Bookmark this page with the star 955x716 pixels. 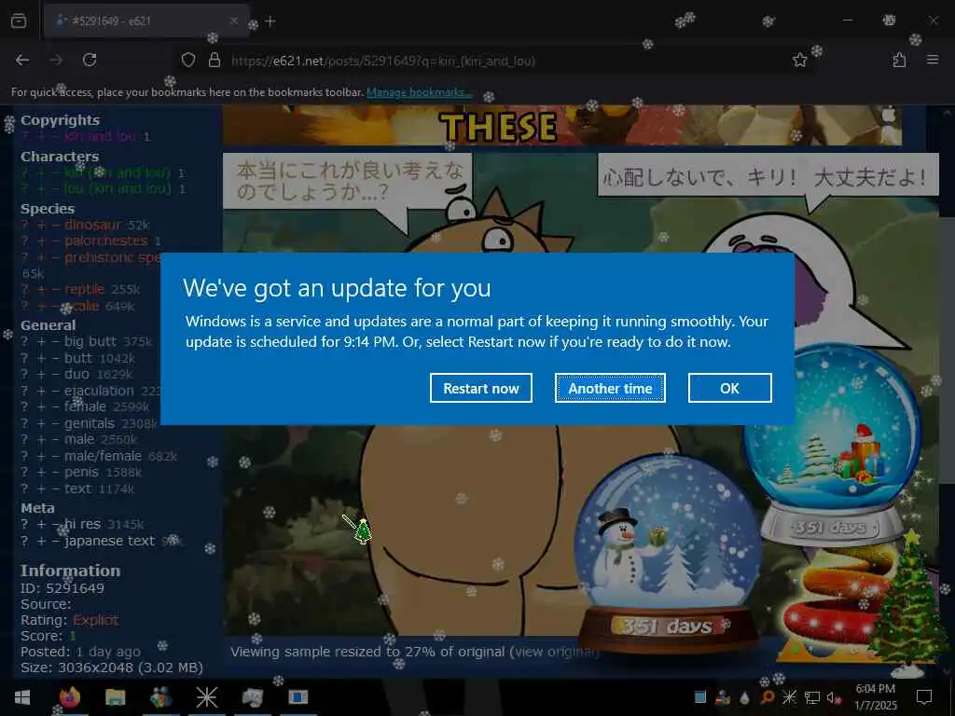pyautogui.click(x=799, y=60)
